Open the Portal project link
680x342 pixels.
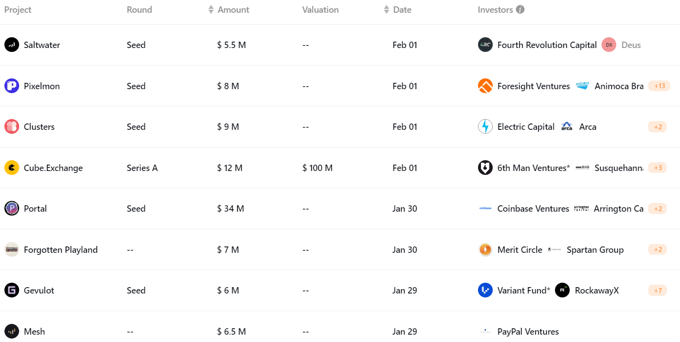pyautogui.click(x=35, y=208)
